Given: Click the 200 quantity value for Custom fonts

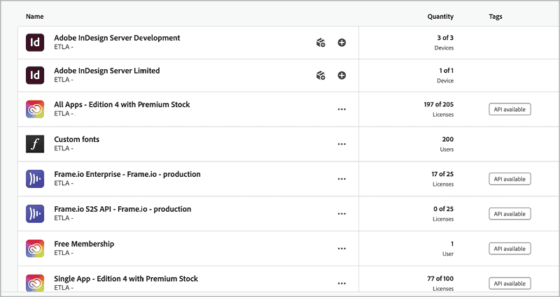Looking at the screenshot, I should [447, 139].
